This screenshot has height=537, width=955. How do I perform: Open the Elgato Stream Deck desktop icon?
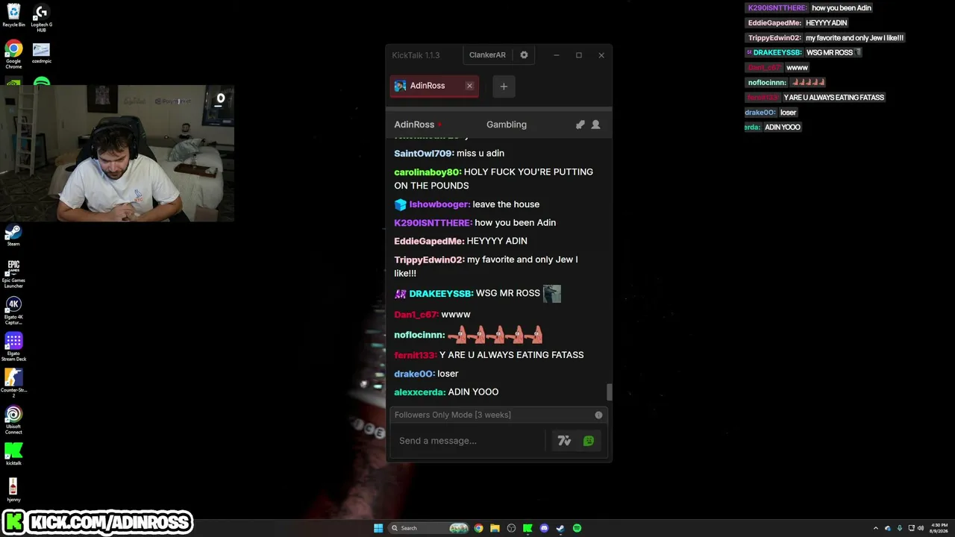[x=13, y=347]
